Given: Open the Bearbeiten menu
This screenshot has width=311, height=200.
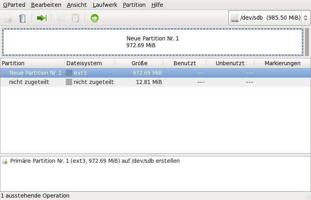Looking at the screenshot, I should pyautogui.click(x=46, y=5).
